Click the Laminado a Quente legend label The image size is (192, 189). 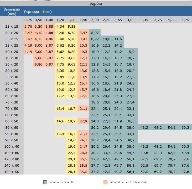tap(61, 182)
